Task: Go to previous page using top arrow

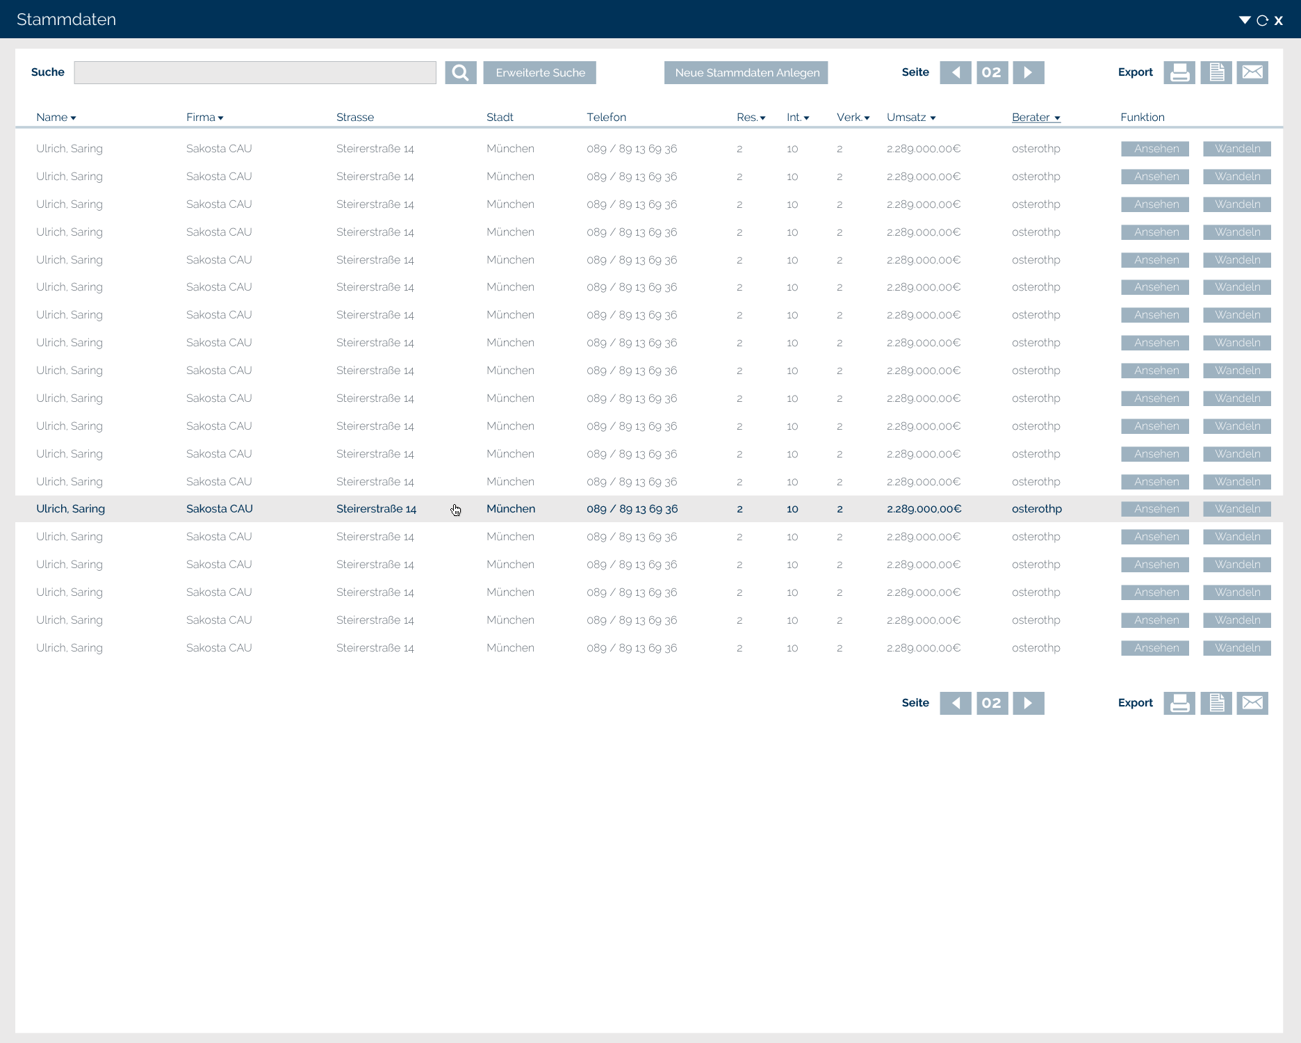Action: click(x=956, y=72)
